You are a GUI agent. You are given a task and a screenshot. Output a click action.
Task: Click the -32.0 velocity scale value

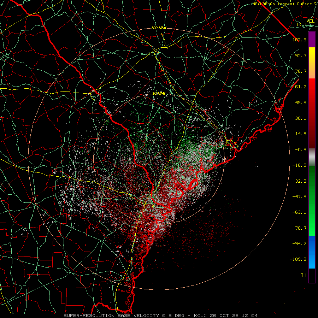point(299,181)
